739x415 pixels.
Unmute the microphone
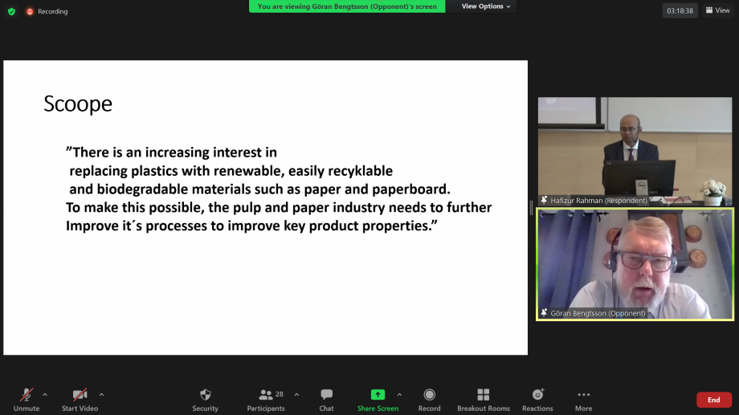(27, 395)
